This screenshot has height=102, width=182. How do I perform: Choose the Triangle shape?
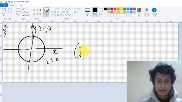coord(69,9)
